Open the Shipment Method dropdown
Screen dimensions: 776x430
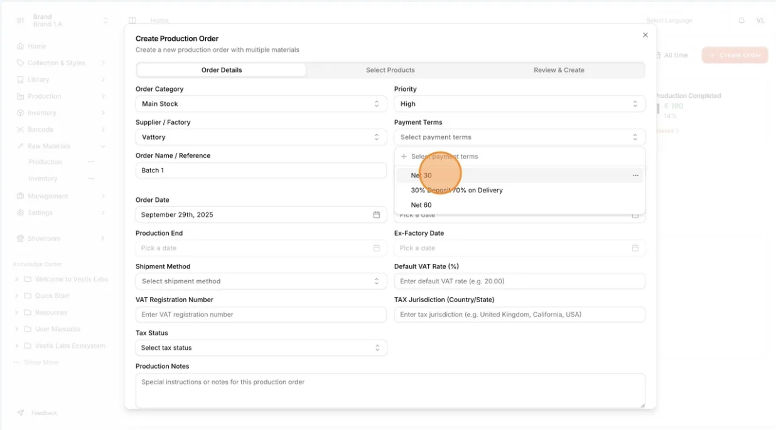(x=261, y=281)
